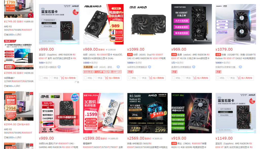Image resolution: width=274 pixels, height=149 pixels.
Task: Check 对比 box for ¥969.00 Yeston card
Action: coord(176,78)
